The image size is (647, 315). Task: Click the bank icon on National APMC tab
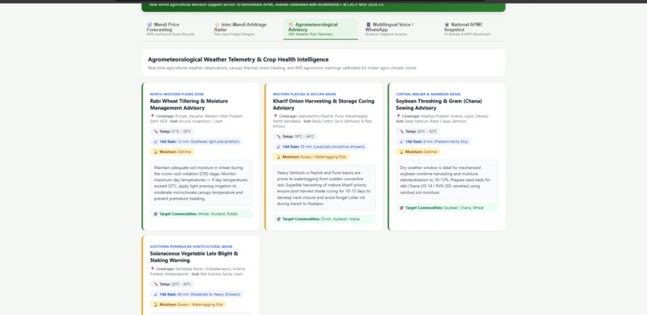447,25
